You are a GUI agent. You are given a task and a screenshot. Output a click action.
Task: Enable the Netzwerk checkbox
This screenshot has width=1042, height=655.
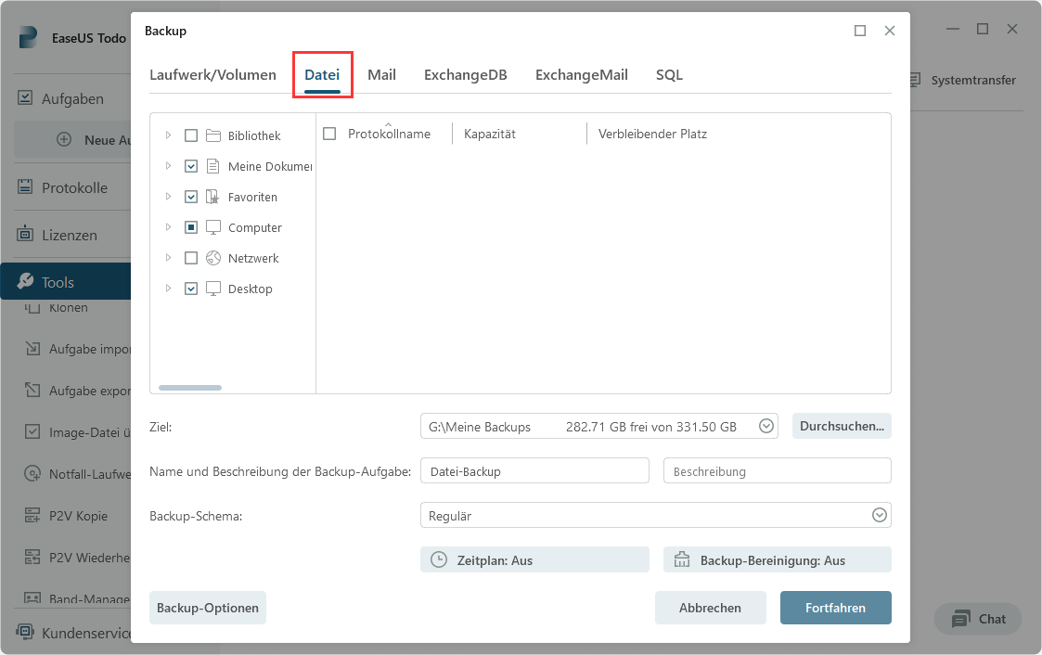191,258
